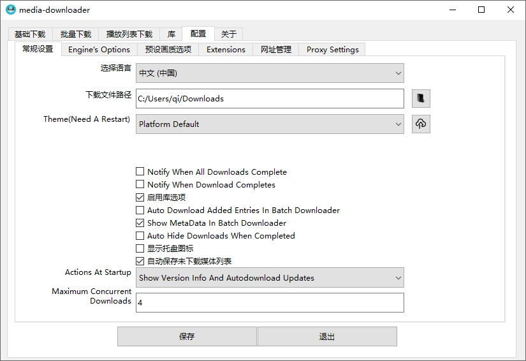Screen dimensions: 526x361
Task: Click the Maximum Concurrent Downloads field
Action: point(270,303)
